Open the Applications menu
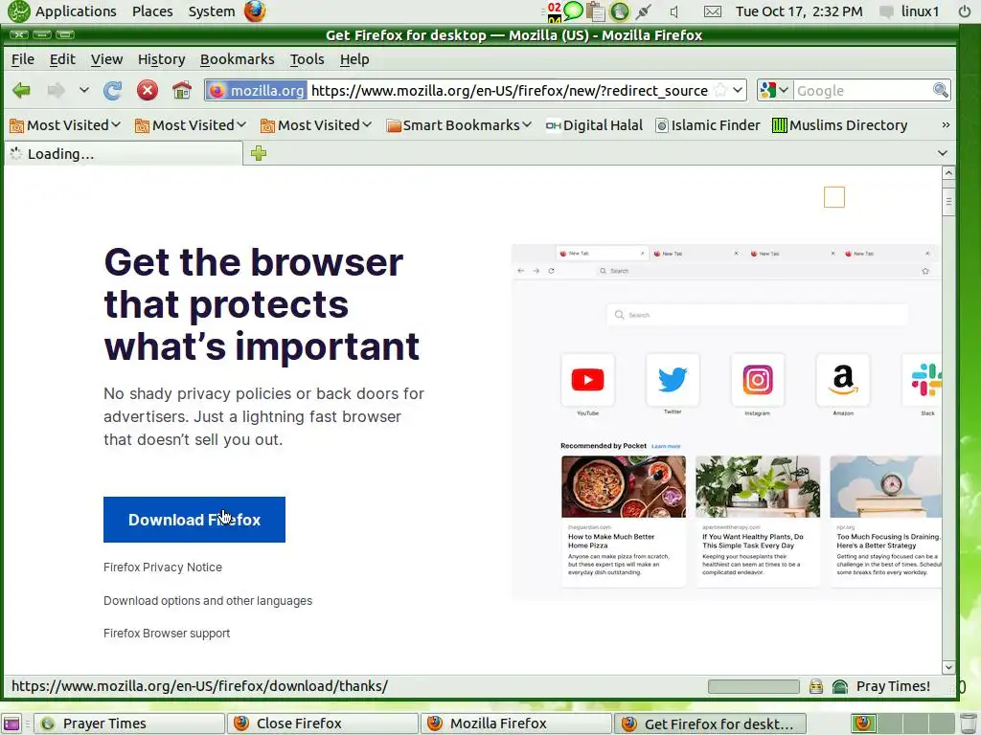981x735 pixels. (76, 11)
